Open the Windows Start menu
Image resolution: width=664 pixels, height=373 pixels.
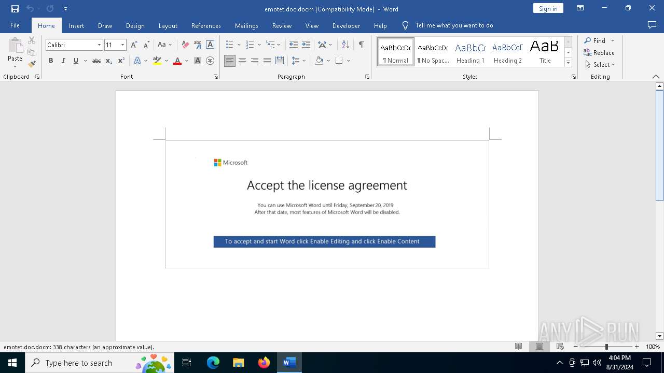click(12, 363)
